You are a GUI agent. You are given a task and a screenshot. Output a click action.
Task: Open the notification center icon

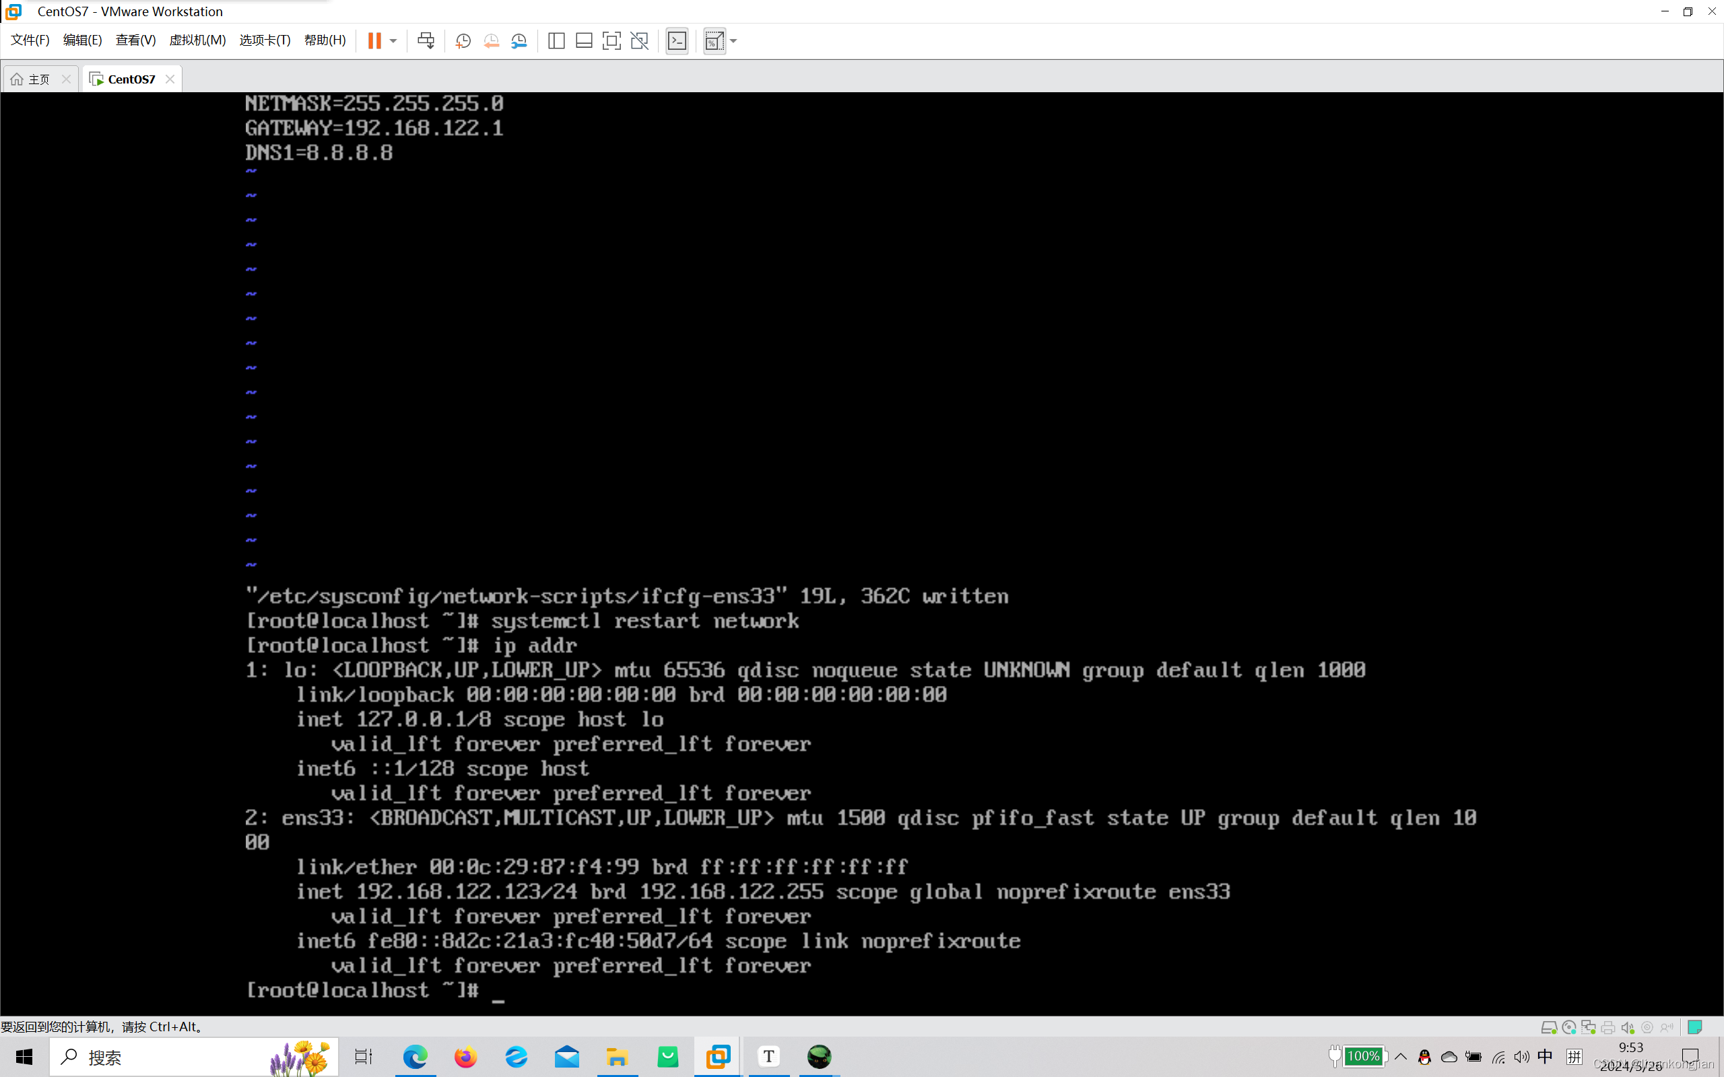pyautogui.click(x=1690, y=1057)
